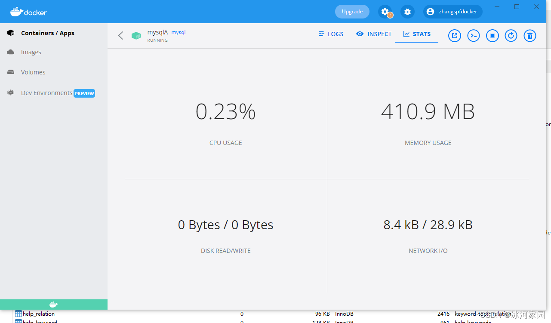Click 96 KB cell in background table
The width and height of the screenshot is (551, 323).
coord(322,314)
